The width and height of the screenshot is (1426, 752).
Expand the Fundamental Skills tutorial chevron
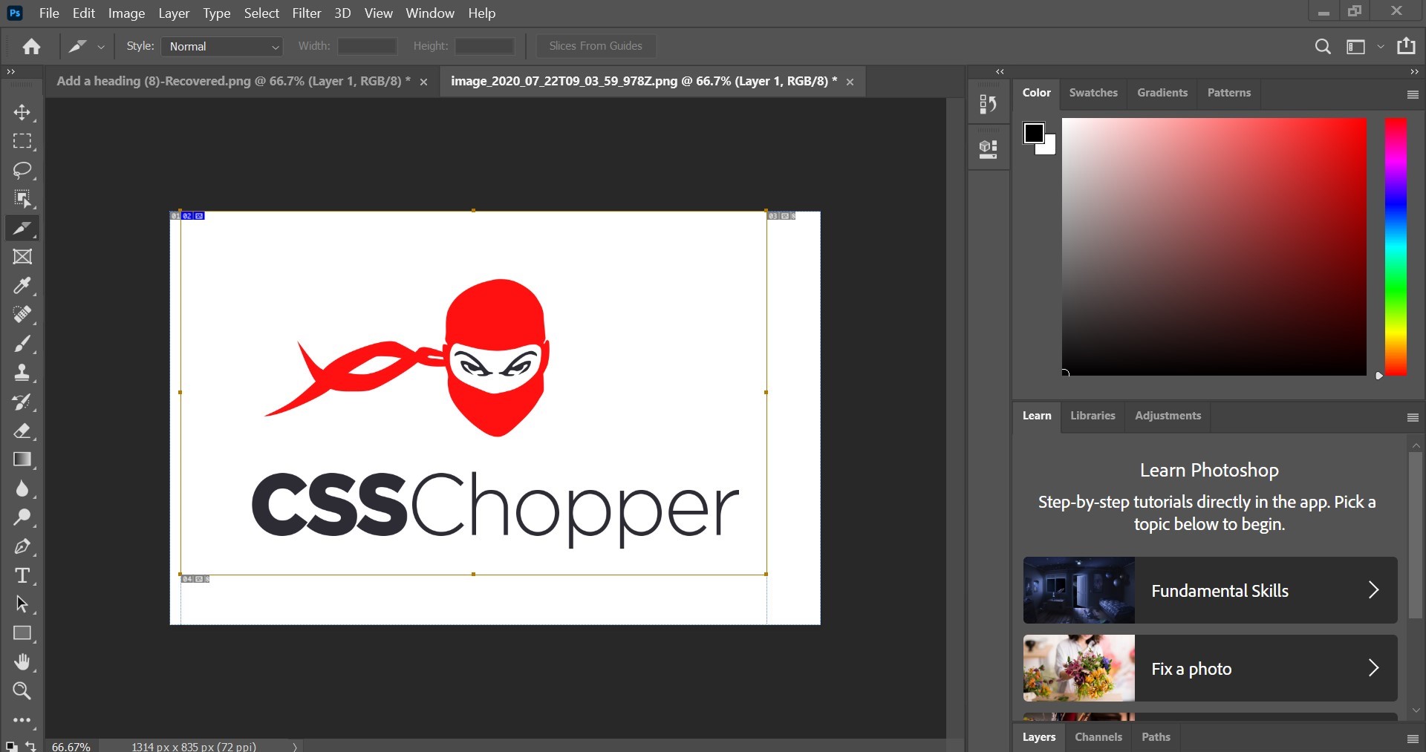coord(1373,590)
